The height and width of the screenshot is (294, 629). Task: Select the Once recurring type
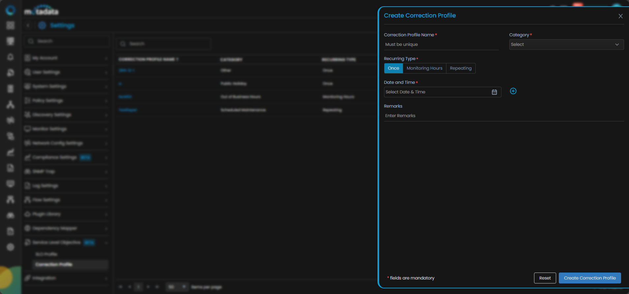pyautogui.click(x=393, y=68)
